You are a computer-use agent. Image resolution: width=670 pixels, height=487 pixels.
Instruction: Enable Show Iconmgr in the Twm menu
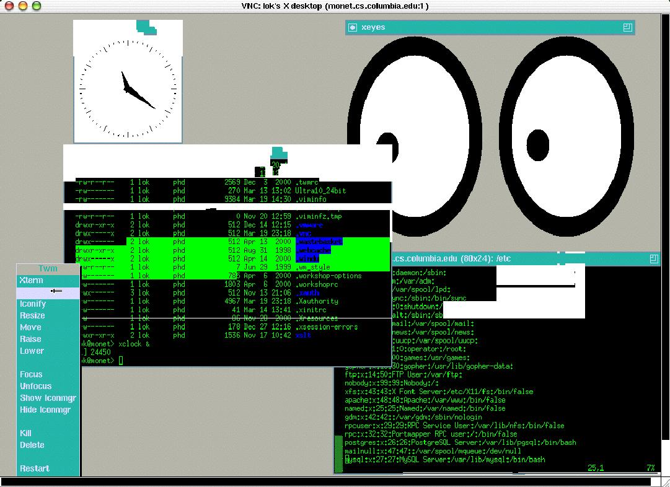pos(48,398)
